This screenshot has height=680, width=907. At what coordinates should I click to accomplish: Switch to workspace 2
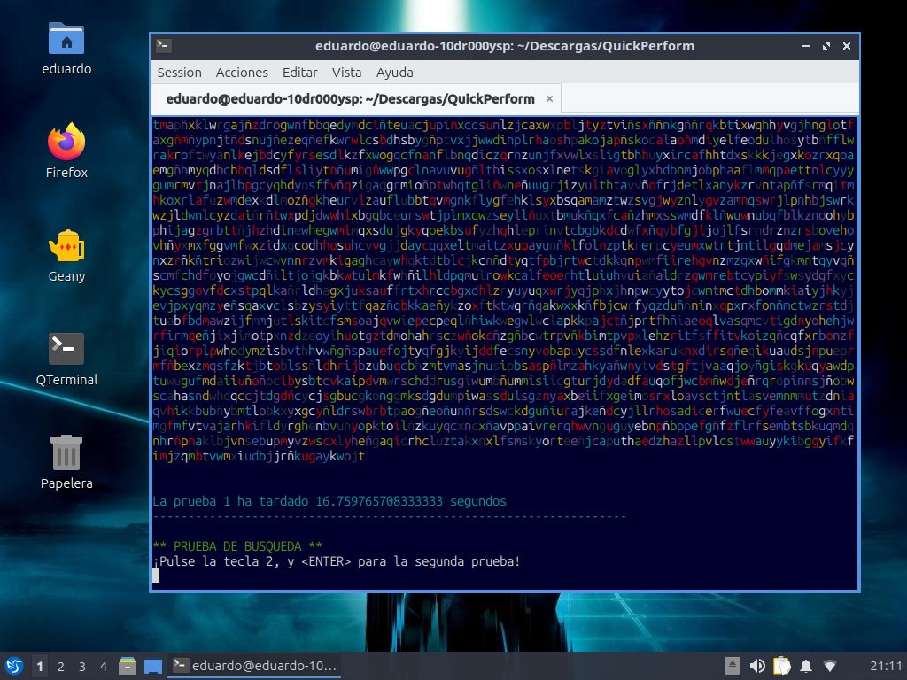[x=61, y=666]
